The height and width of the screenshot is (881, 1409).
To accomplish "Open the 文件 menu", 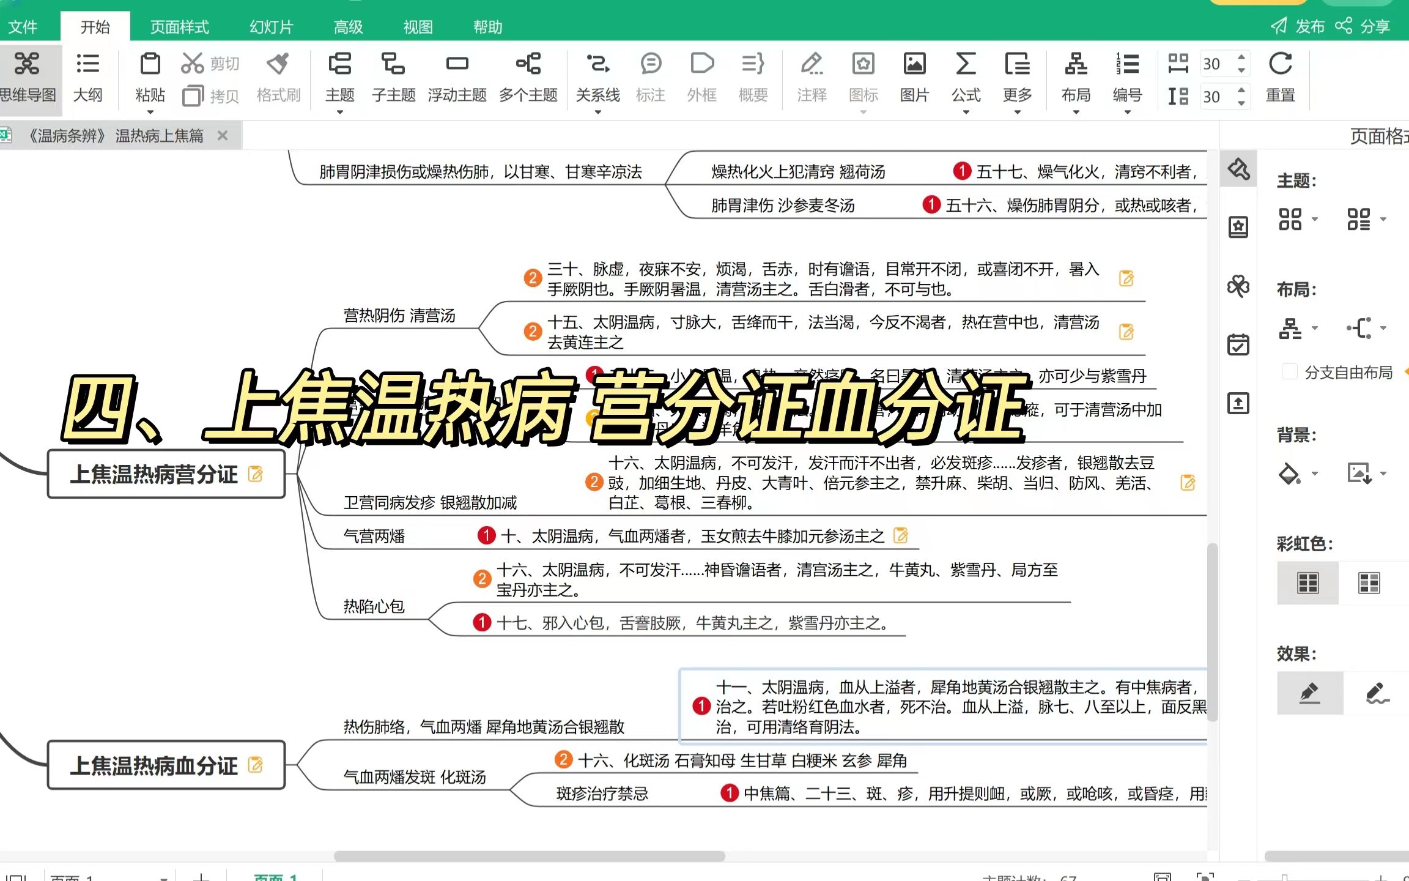I will tap(23, 27).
